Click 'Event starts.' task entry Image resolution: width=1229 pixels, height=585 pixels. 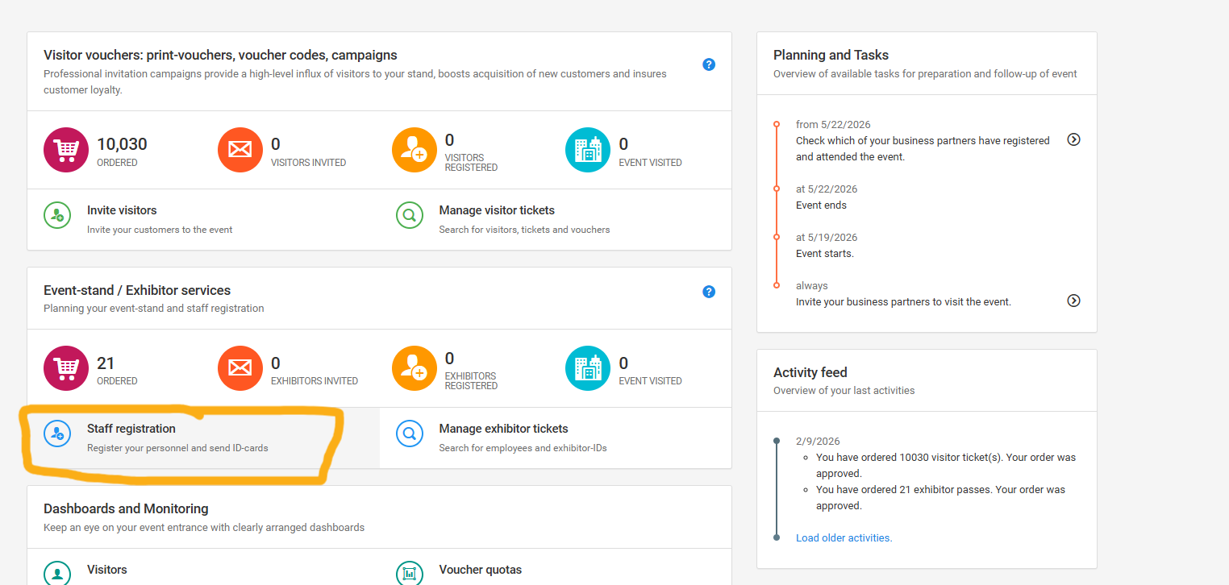[x=825, y=253]
